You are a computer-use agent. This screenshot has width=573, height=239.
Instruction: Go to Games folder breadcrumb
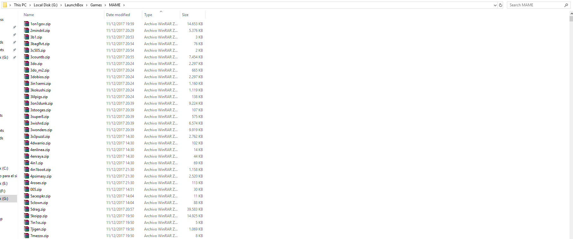(96, 5)
